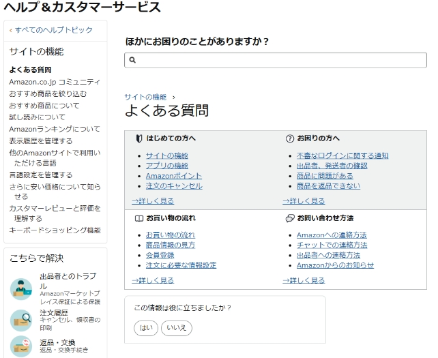The height and width of the screenshot is (358, 438).
Task: Open 注文に必要な情報設定 link
Action: click(x=181, y=265)
